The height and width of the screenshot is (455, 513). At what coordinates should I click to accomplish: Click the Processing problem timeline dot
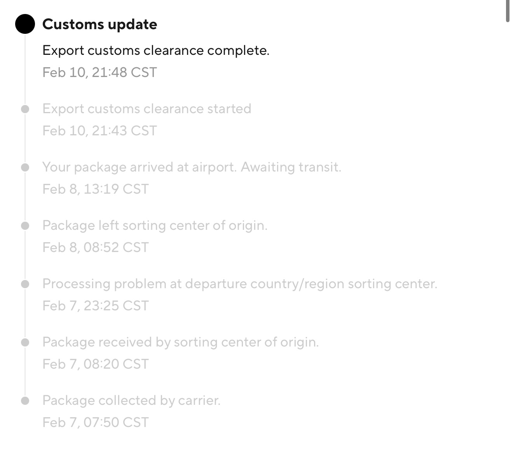(25, 284)
